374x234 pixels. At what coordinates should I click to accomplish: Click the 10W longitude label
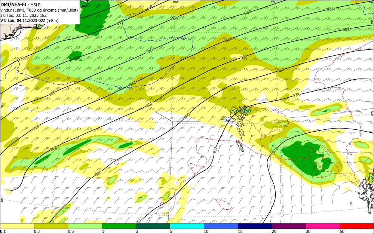(x=175, y=2)
